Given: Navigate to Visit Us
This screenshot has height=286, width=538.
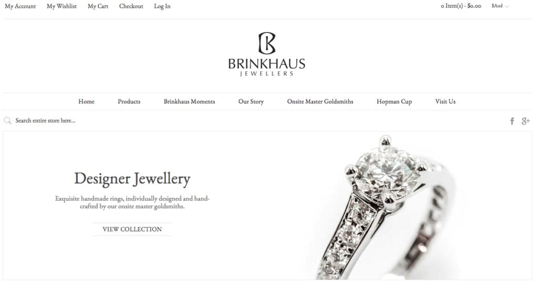Looking at the screenshot, I should [x=446, y=101].
